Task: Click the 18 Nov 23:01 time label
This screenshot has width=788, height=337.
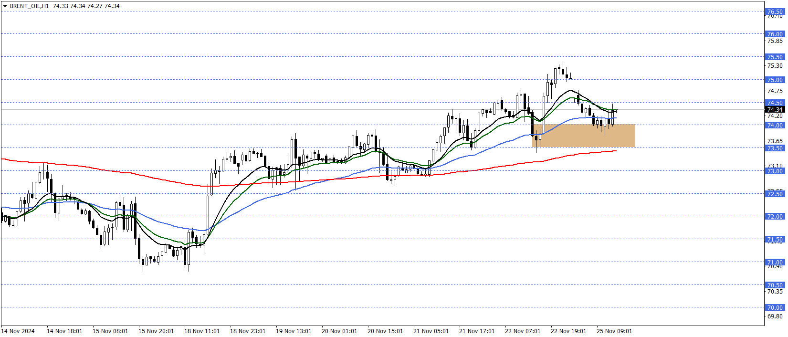Action: [248, 331]
